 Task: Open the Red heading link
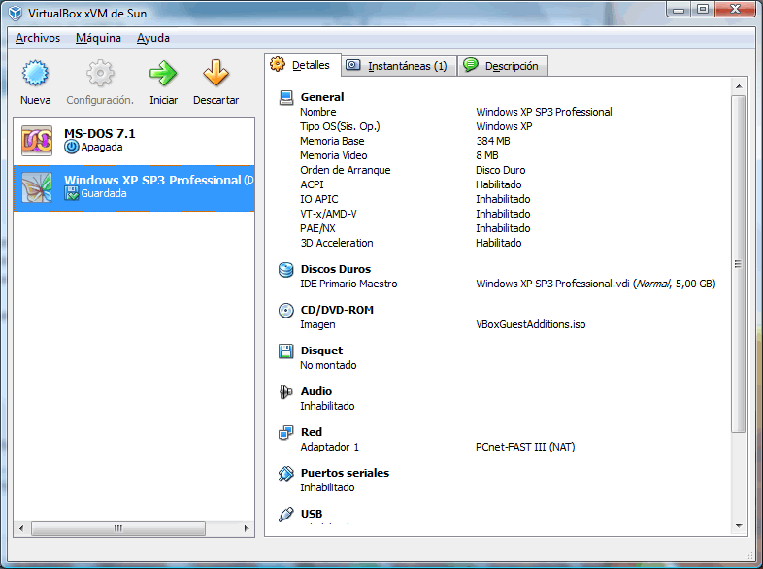312,432
